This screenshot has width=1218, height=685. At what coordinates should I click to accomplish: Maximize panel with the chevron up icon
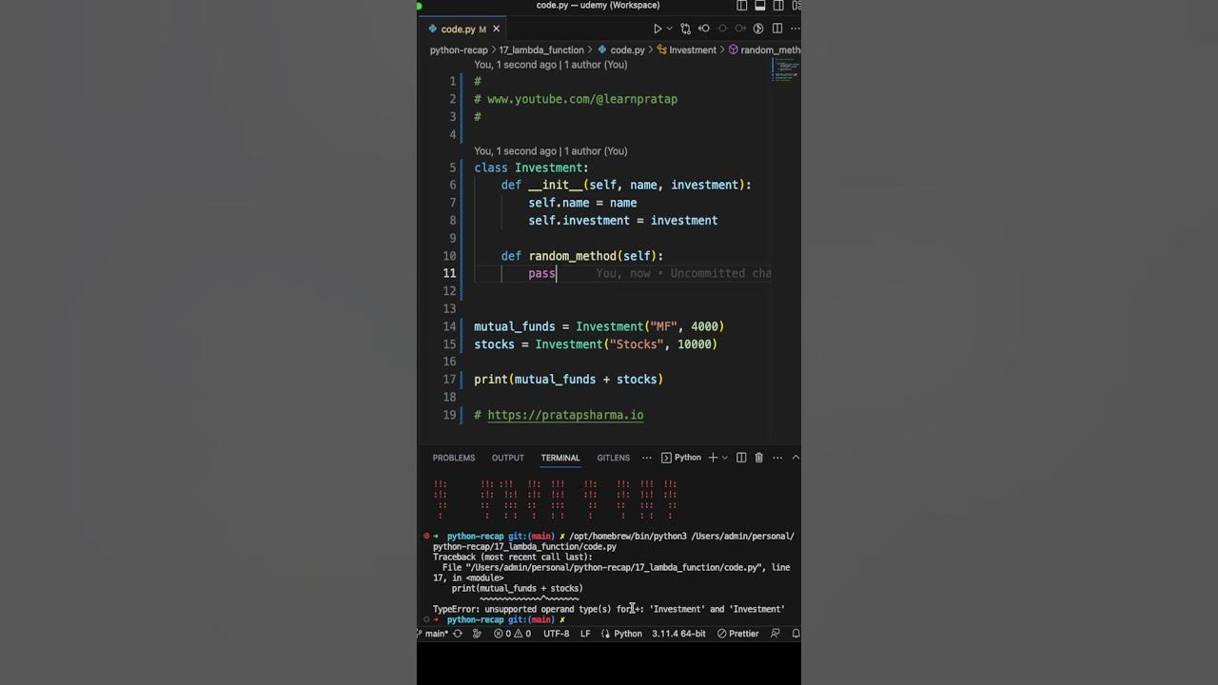coord(796,458)
